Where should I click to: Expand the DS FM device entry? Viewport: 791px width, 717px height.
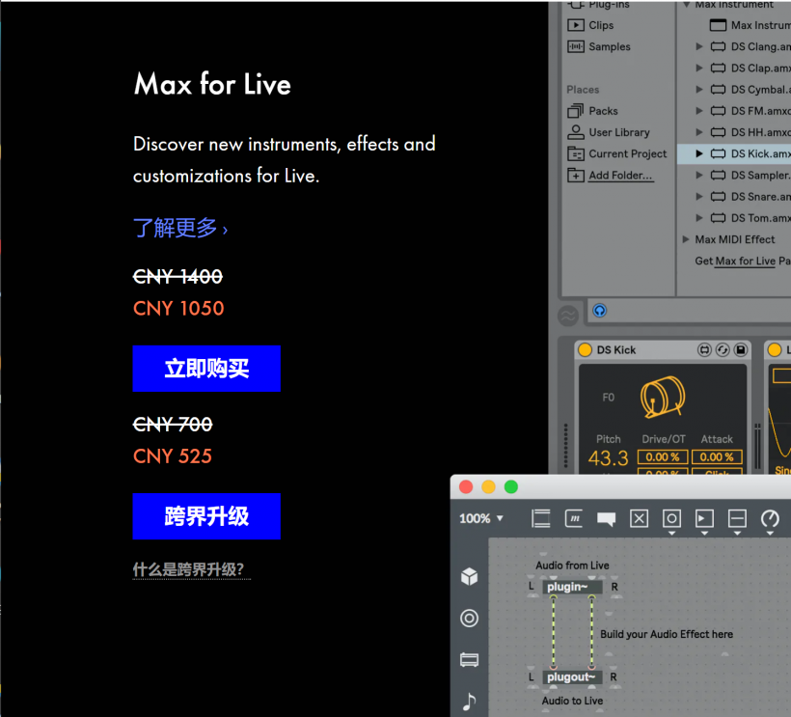point(699,111)
